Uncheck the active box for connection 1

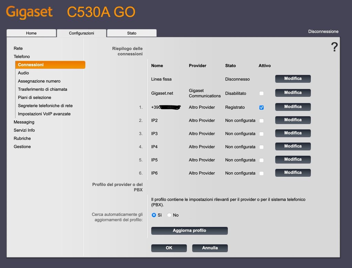(x=261, y=108)
